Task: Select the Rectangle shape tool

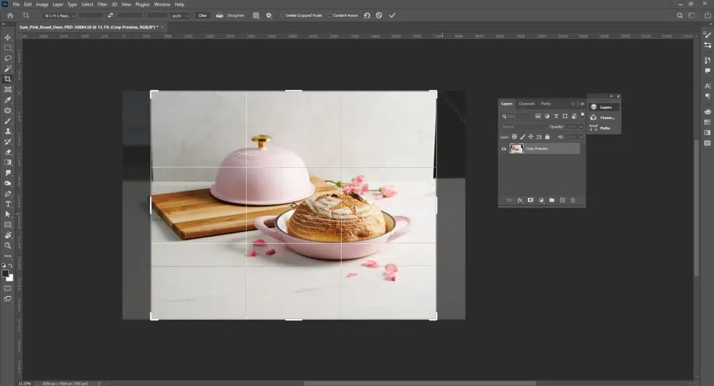Action: (8, 225)
